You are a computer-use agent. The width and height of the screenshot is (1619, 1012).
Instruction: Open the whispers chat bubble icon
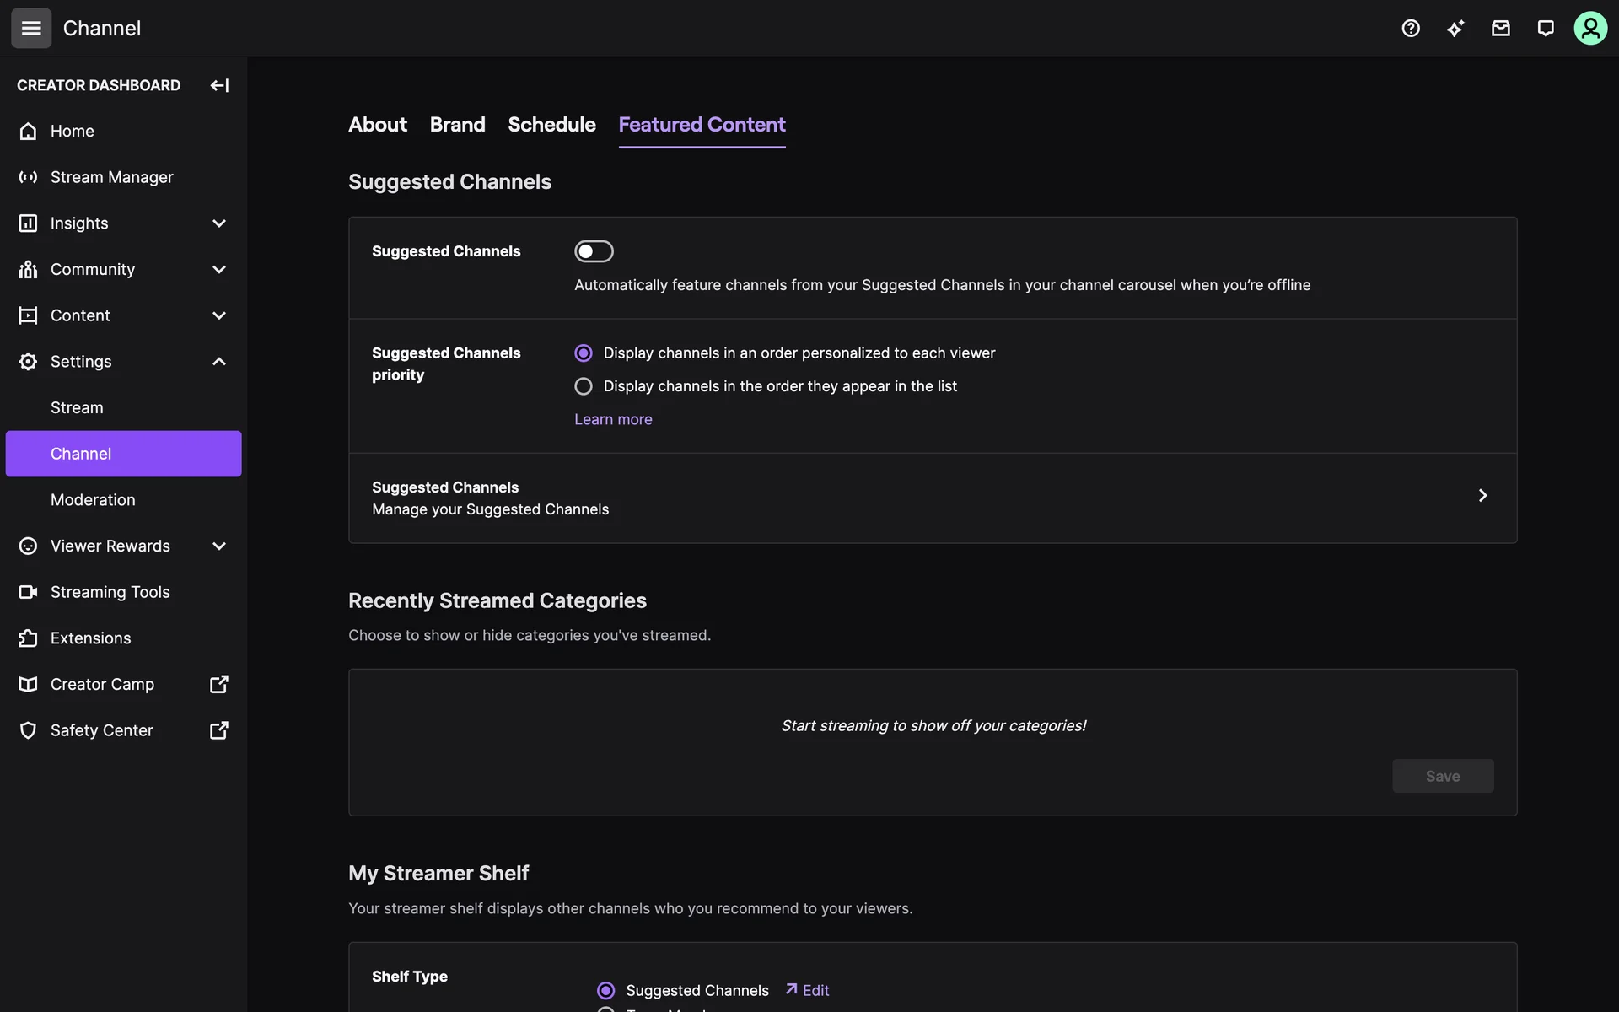click(1546, 28)
